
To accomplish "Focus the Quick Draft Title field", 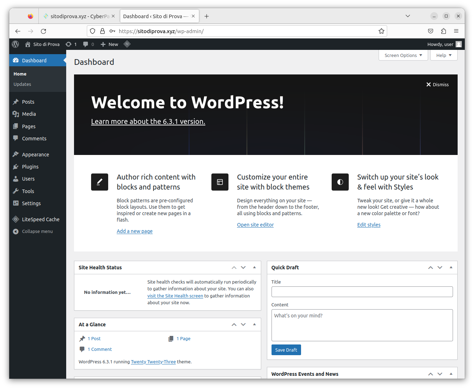I will point(362,292).
